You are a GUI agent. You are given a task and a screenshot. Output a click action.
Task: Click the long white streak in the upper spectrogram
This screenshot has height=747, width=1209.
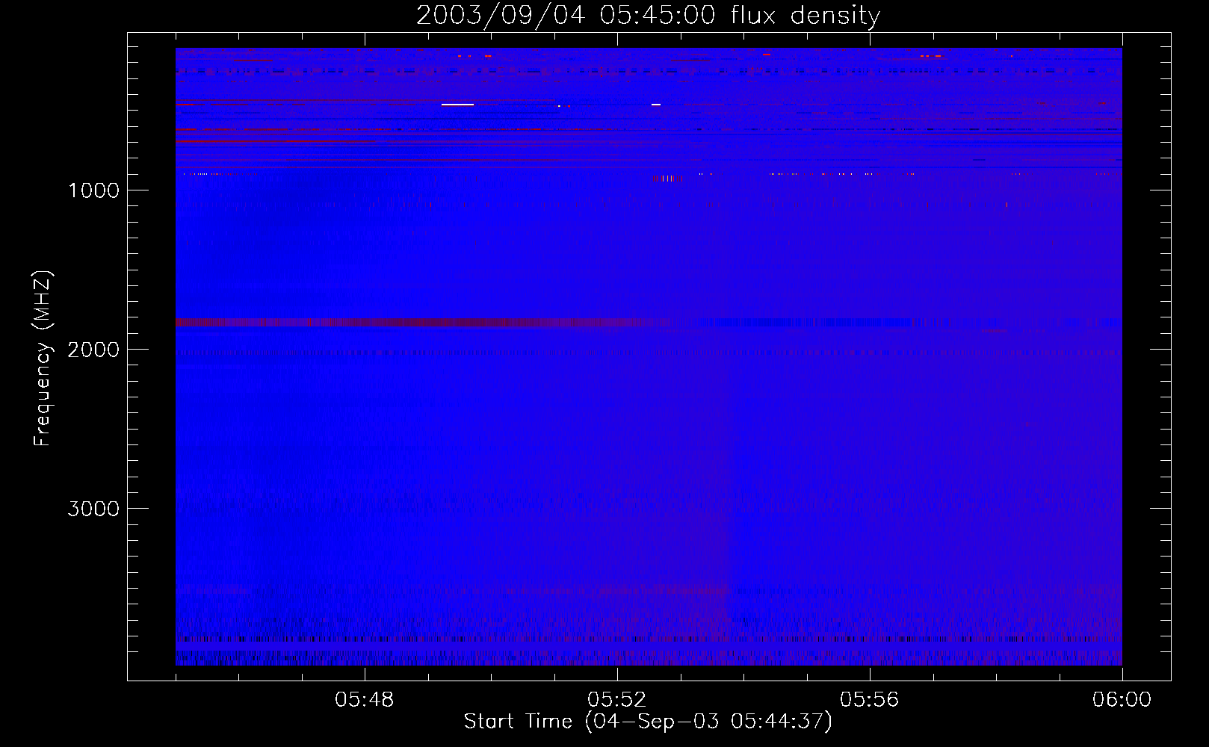457,105
